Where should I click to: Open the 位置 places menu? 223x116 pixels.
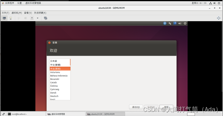[20, 3]
